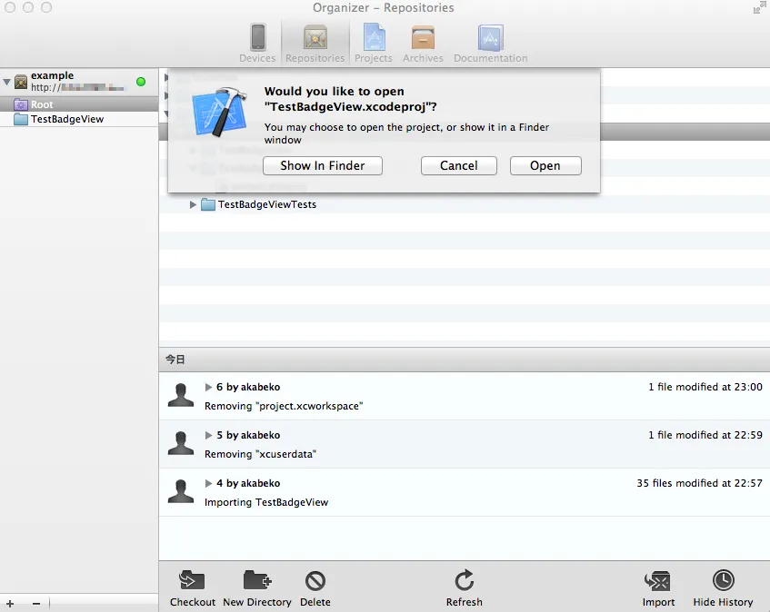Open the Documentation section
Image resolution: width=770 pixels, height=612 pixels.
[x=490, y=42]
